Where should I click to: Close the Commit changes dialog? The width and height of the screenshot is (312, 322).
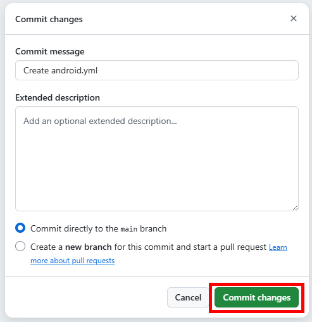[294, 18]
